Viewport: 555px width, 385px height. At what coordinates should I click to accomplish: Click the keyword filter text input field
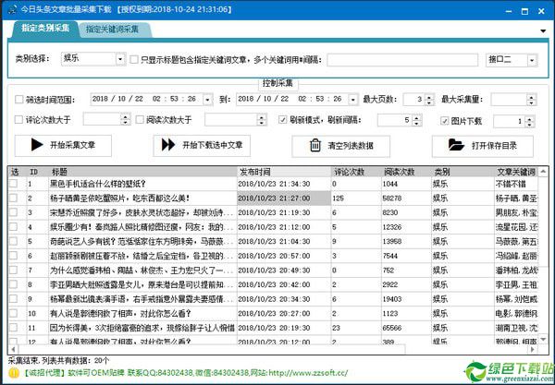pos(401,59)
